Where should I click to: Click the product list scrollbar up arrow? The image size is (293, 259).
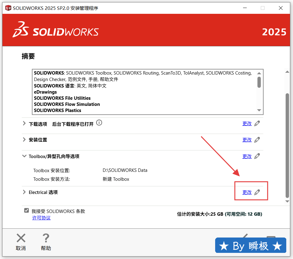pos(259,73)
